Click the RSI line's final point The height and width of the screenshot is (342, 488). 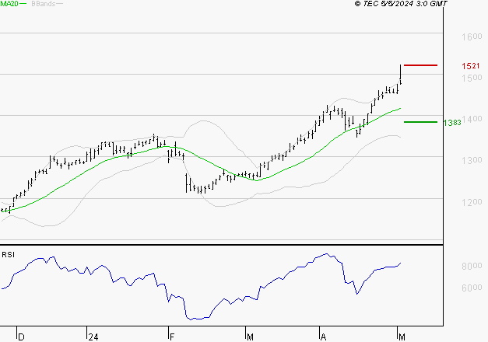click(401, 263)
